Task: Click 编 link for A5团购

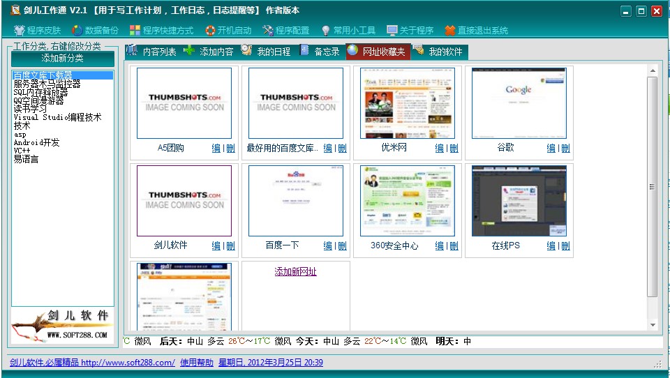Action: coord(216,149)
